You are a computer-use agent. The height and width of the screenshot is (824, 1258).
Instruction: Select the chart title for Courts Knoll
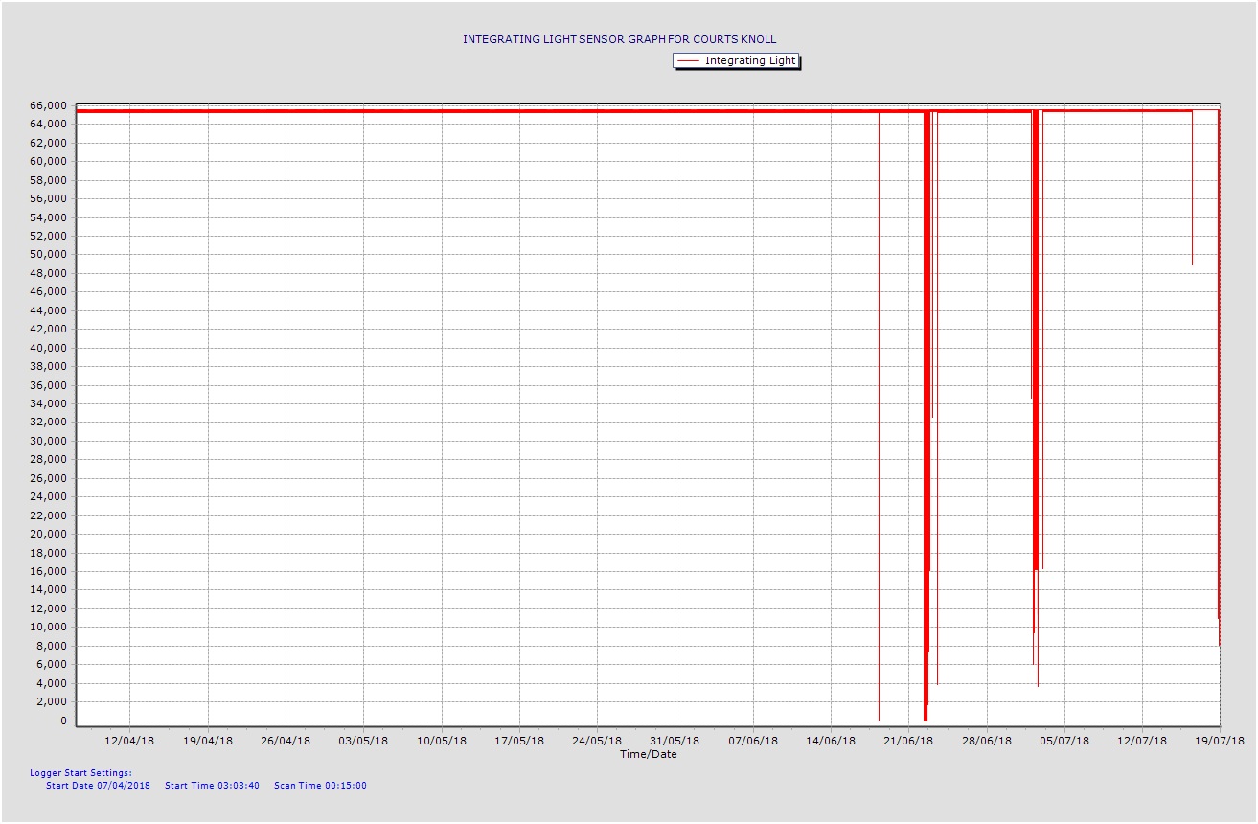[619, 39]
